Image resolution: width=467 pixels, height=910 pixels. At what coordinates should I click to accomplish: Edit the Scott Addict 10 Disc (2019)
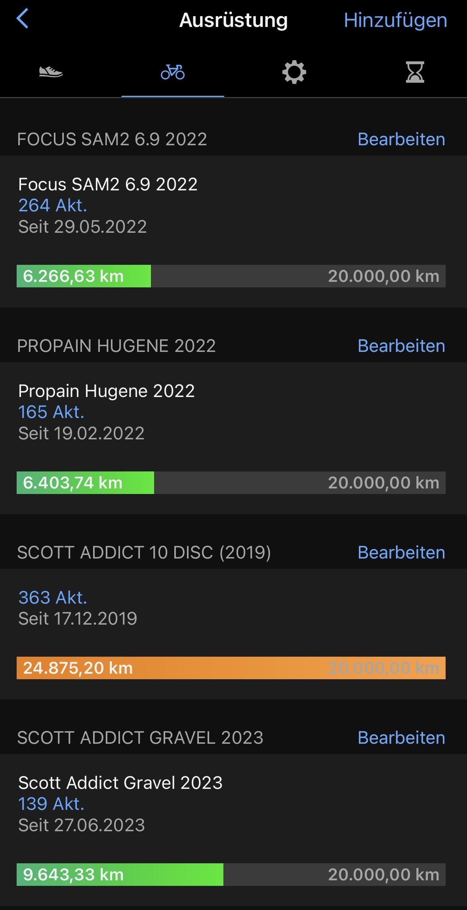click(401, 553)
